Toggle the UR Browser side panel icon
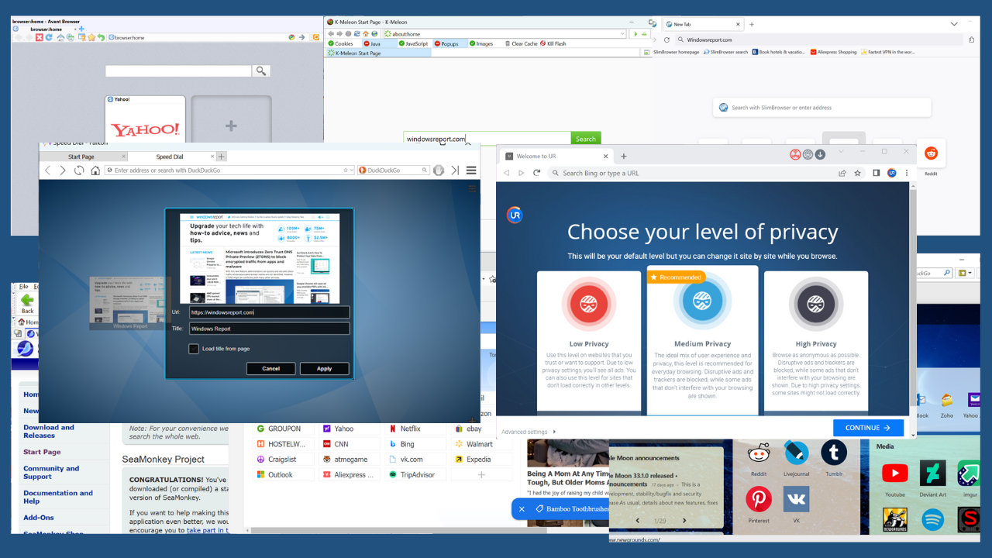Image resolution: width=992 pixels, height=558 pixels. (x=876, y=173)
